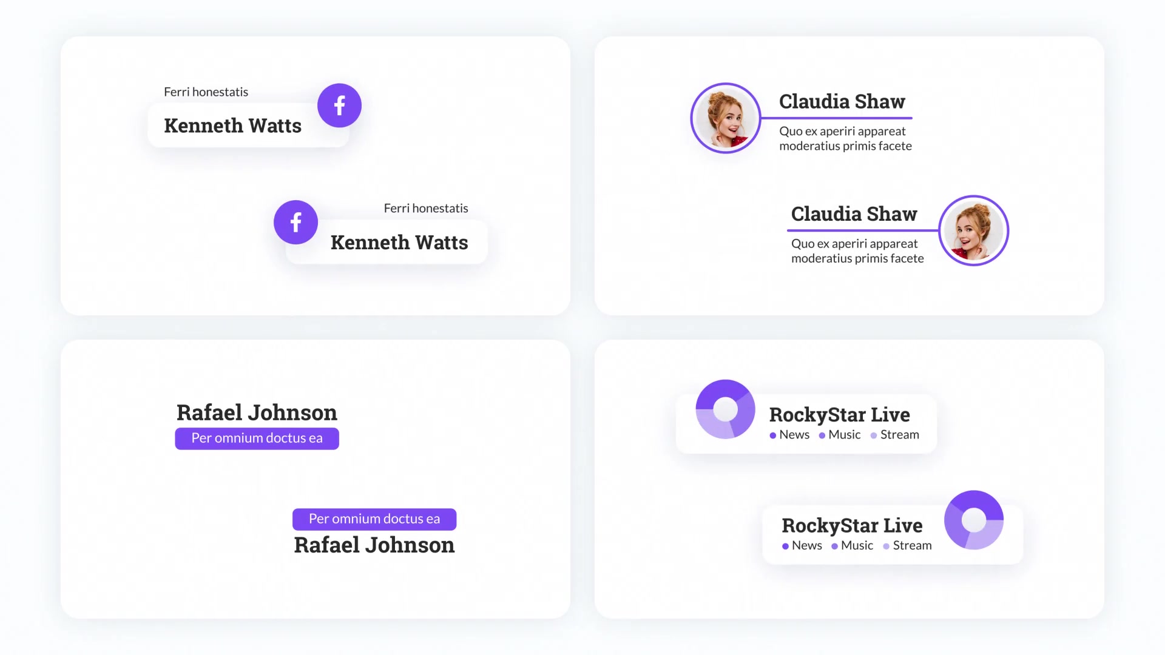Click the upper Rafael Johnson heading
This screenshot has height=655, width=1165.
pos(257,412)
